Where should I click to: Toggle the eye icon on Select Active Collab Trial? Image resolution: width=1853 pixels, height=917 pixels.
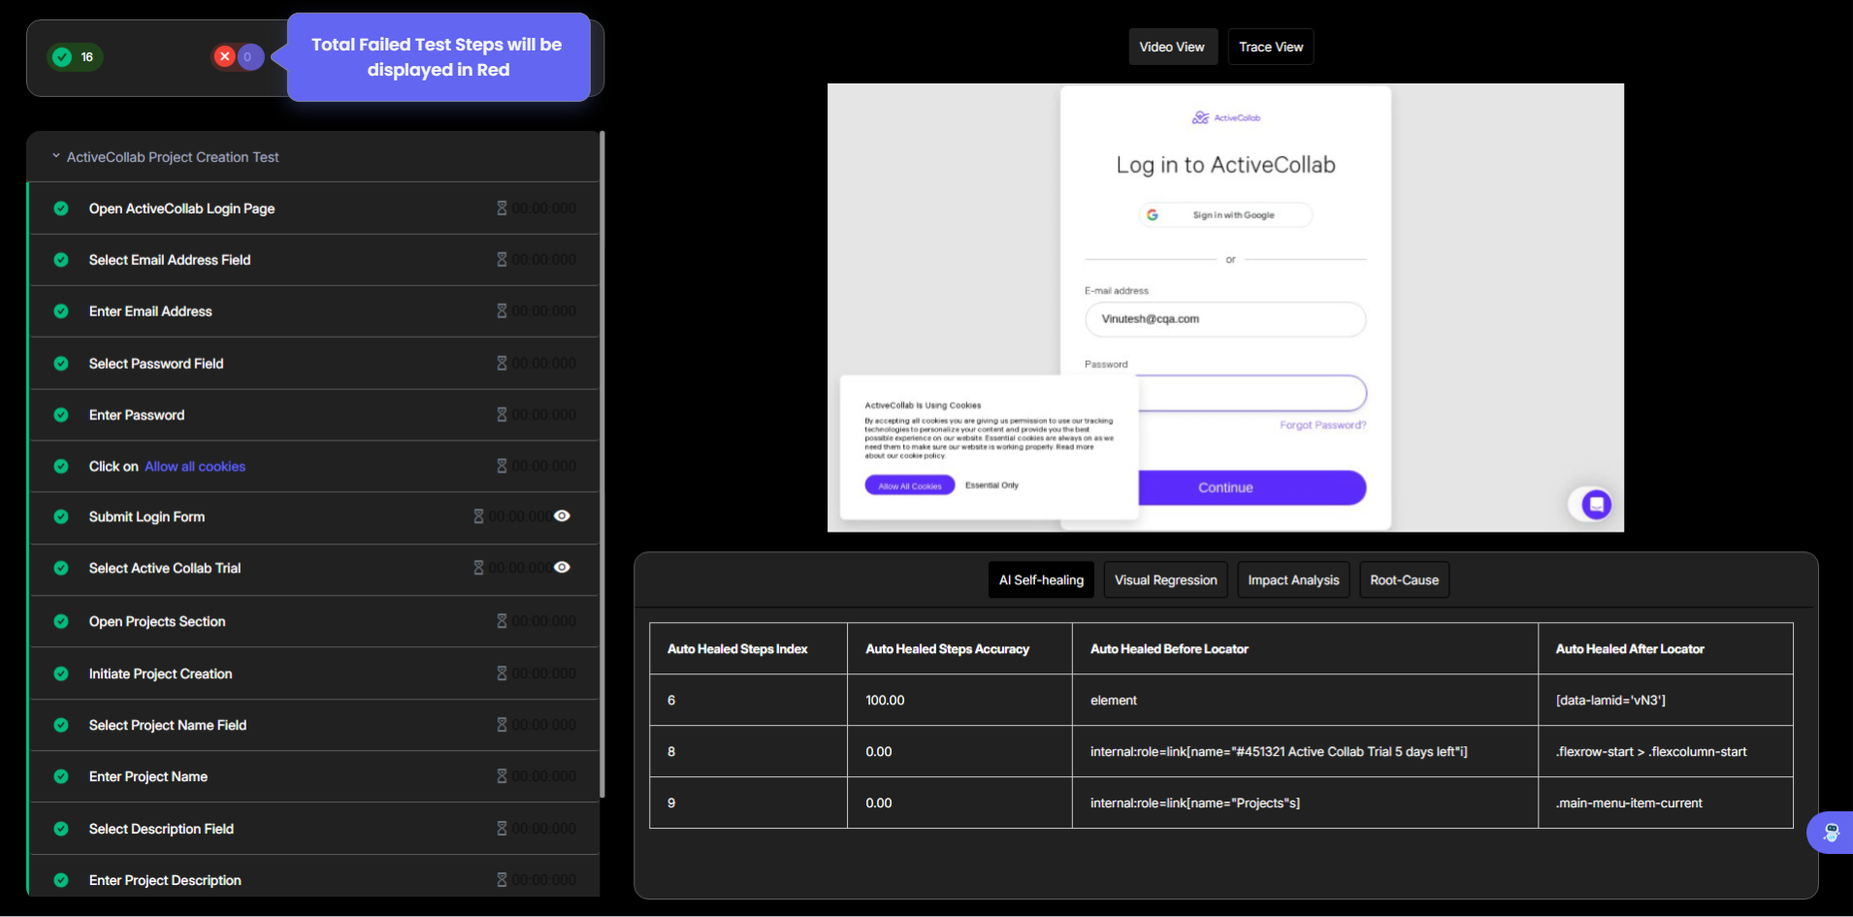point(562,568)
